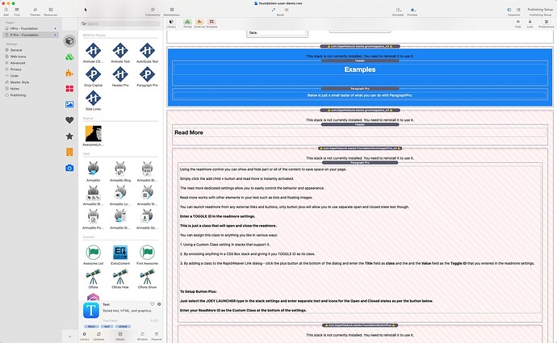
Task: Toggle Hide eye icon in Stacks toolbar
Action: pyautogui.click(x=518, y=23)
